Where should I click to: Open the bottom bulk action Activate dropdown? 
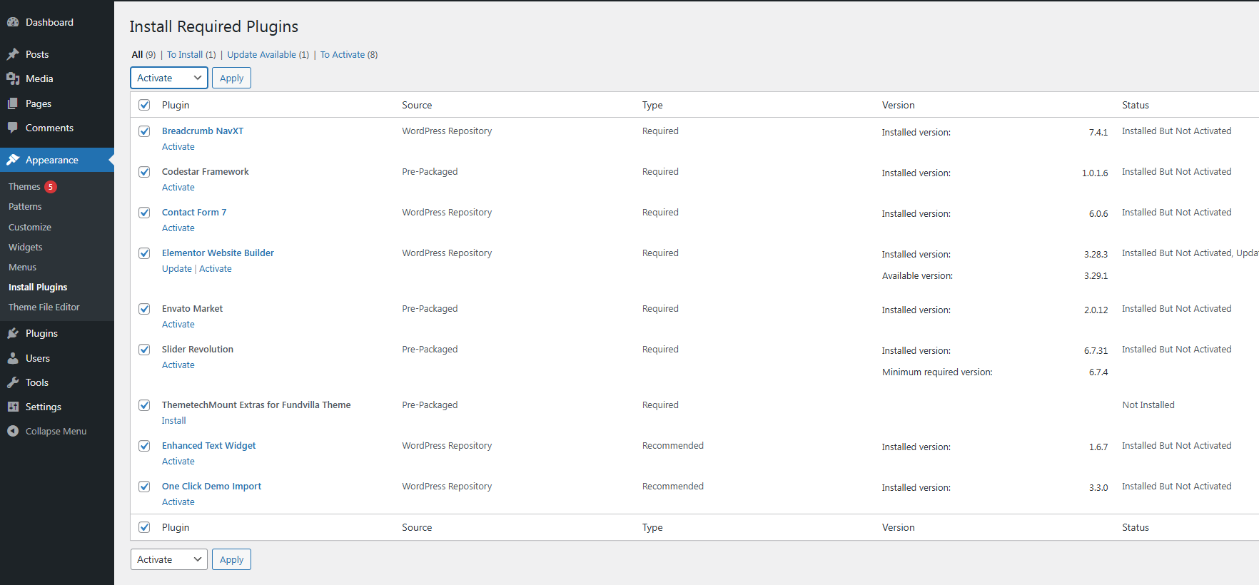169,559
